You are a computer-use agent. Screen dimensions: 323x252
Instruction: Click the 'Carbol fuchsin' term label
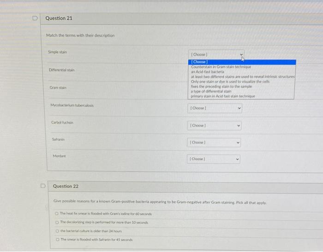pyautogui.click(x=62, y=123)
